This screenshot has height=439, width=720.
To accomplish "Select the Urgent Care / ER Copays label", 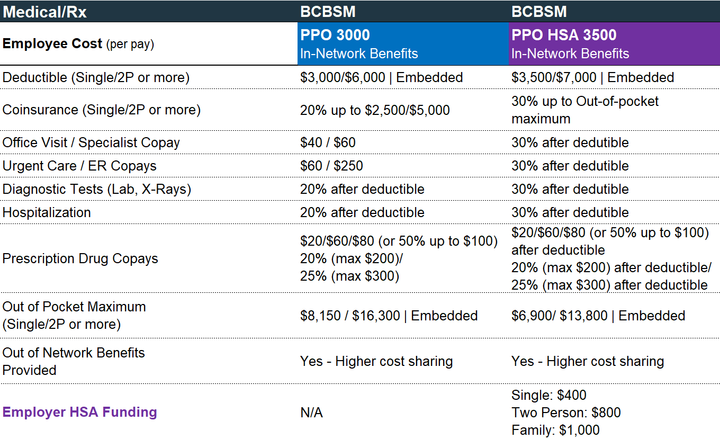I will point(79,166).
